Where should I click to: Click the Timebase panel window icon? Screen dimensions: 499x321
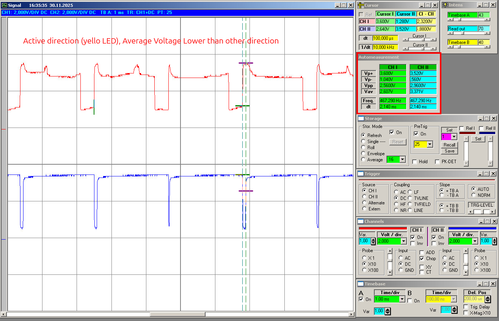point(361,284)
